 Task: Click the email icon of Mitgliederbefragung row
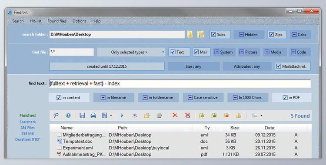click(60, 135)
